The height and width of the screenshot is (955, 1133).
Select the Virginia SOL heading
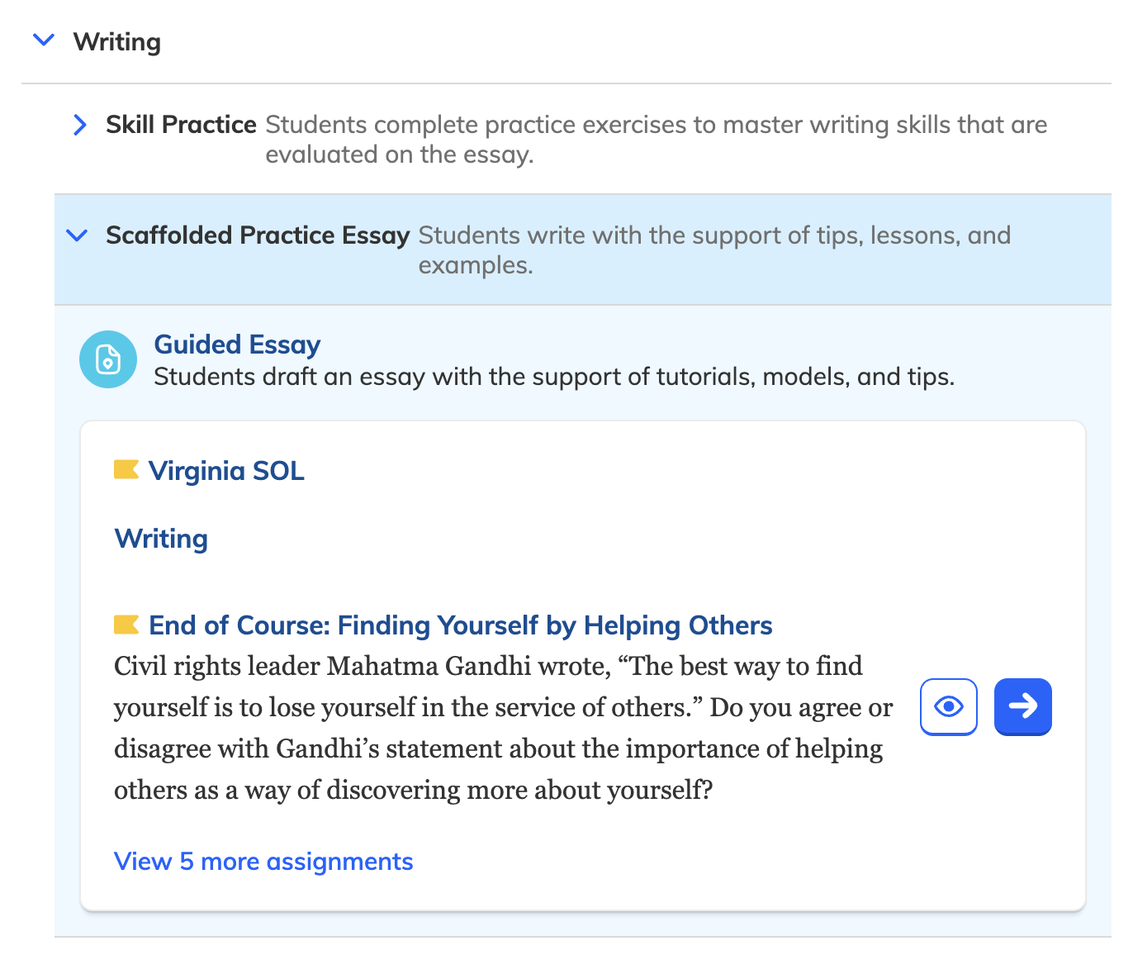tap(226, 471)
